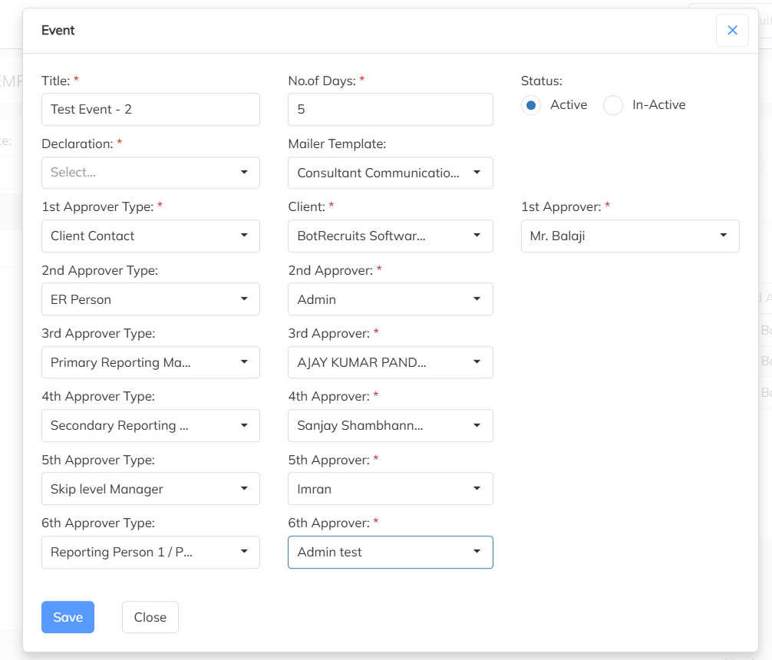Click arrow beside AJAY KUMAR PAND... approver
This screenshot has height=660, width=772.
(477, 362)
